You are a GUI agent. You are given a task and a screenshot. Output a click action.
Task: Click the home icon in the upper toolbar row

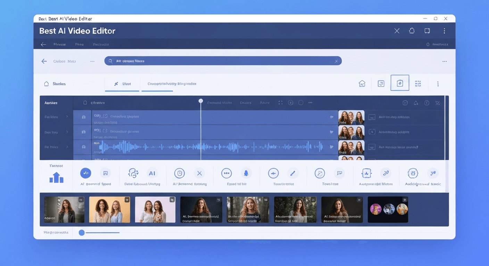(362, 83)
